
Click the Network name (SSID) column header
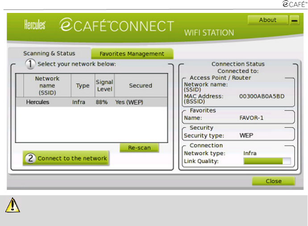coord(47,86)
